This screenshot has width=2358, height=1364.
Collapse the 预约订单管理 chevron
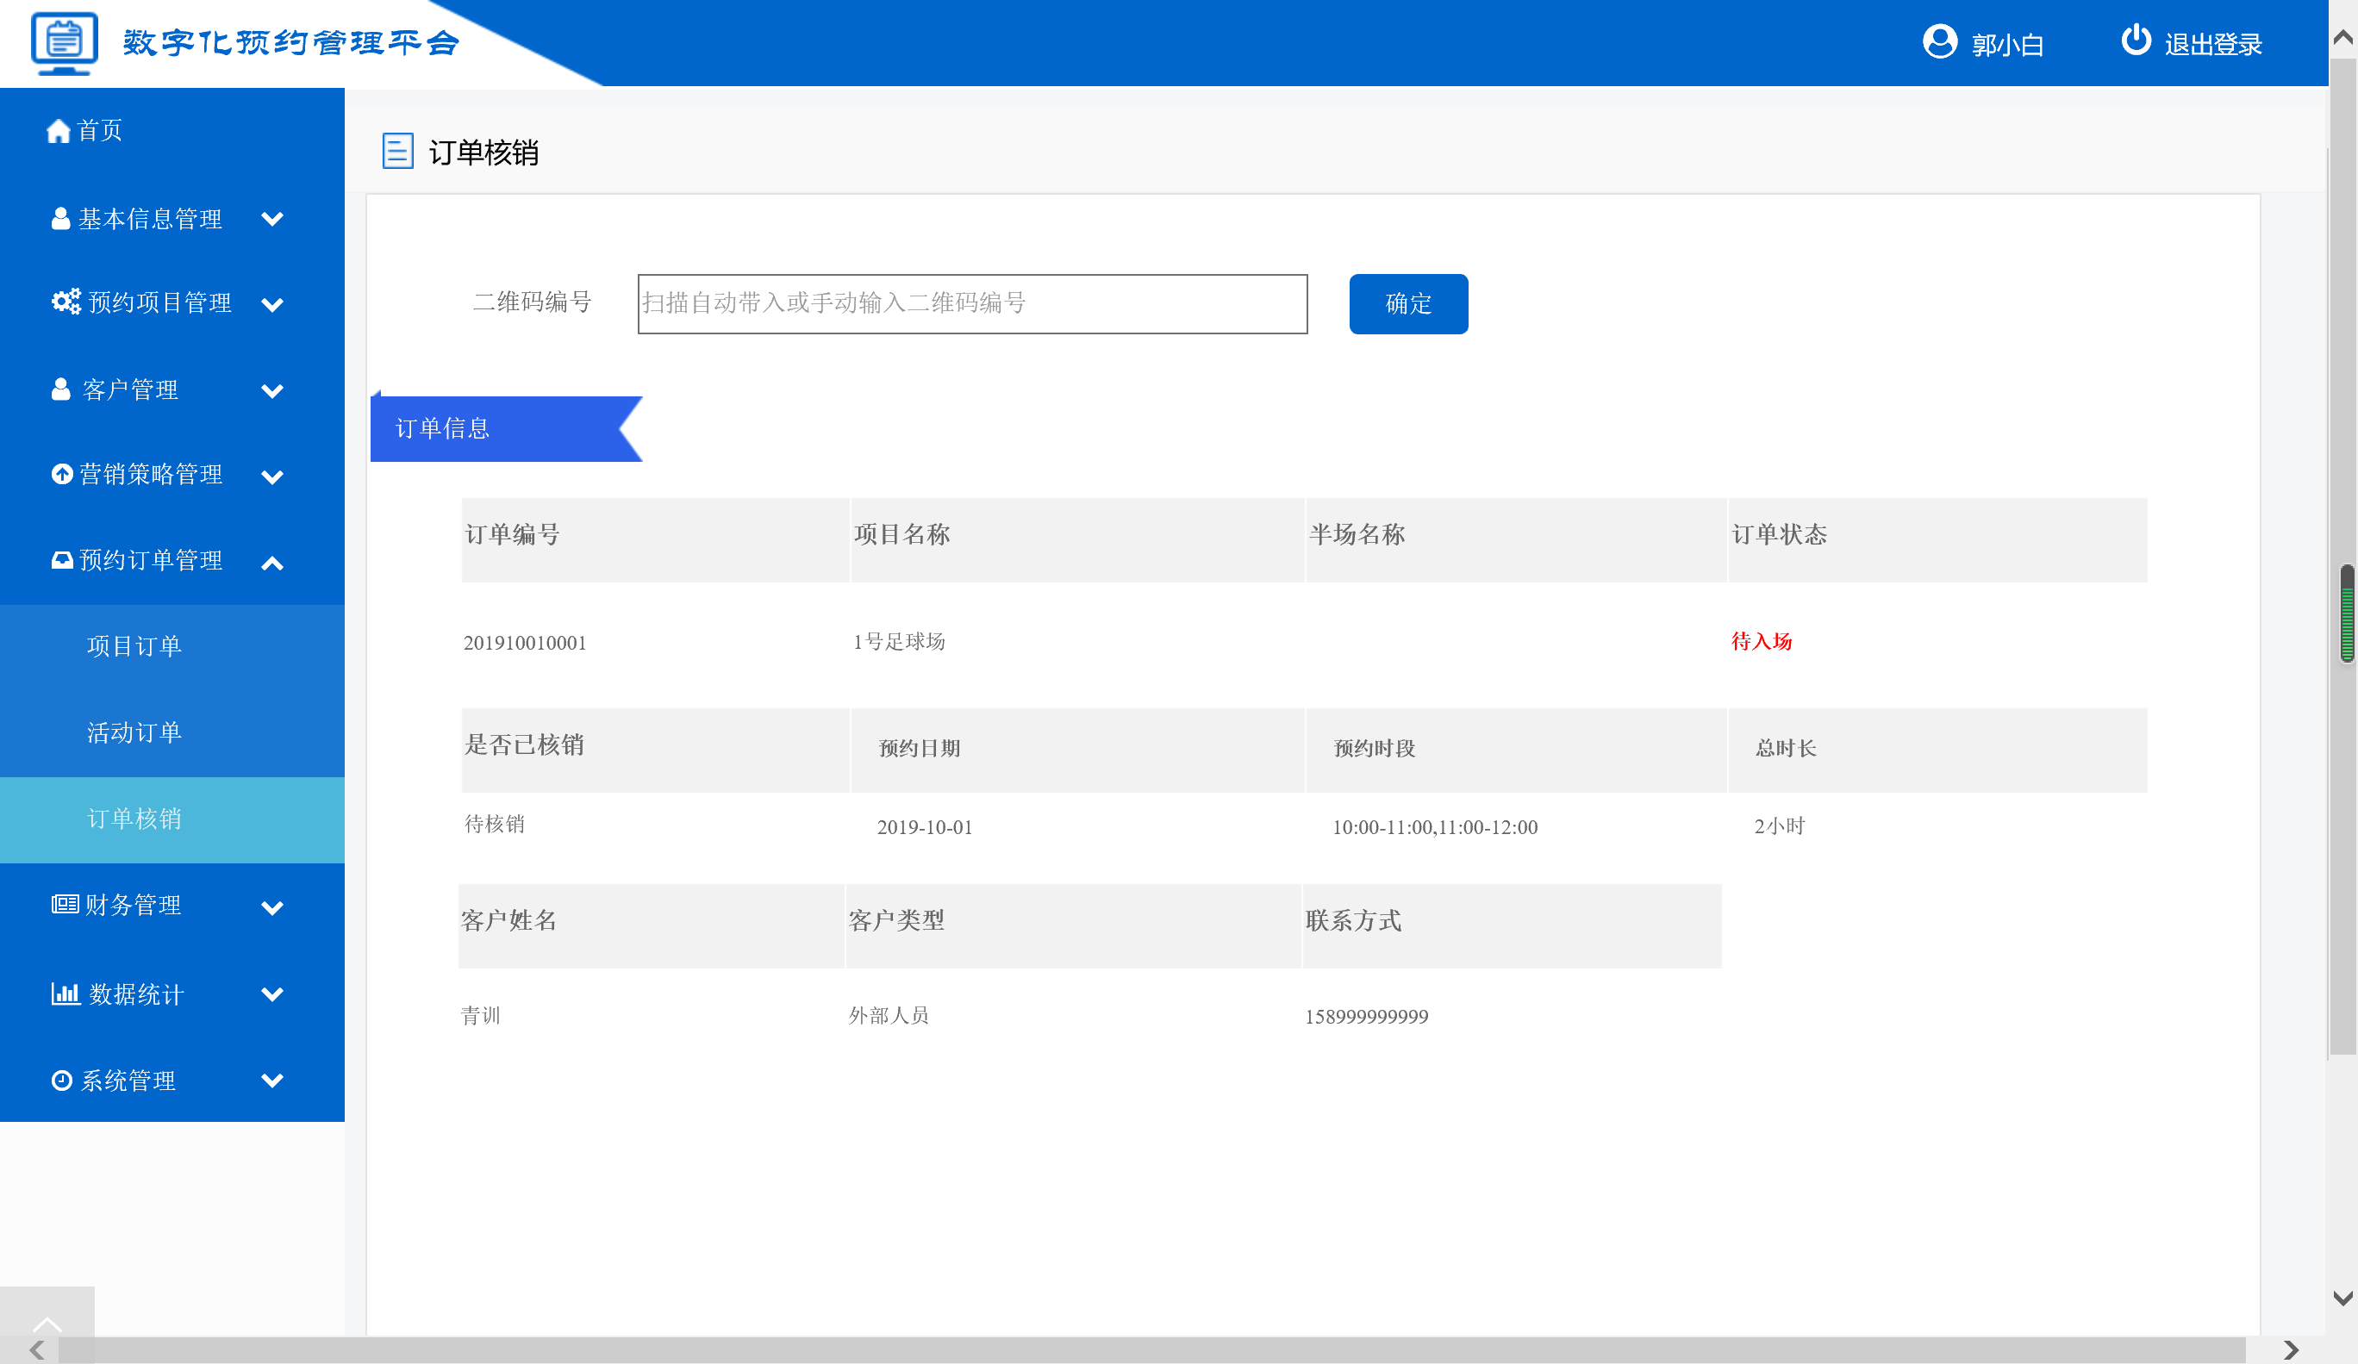pyautogui.click(x=272, y=564)
